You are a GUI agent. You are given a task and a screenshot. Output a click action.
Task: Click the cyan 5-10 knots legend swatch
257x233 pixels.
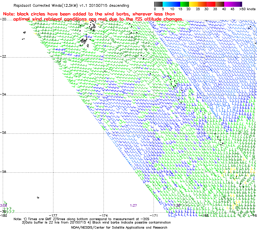click(167, 4)
